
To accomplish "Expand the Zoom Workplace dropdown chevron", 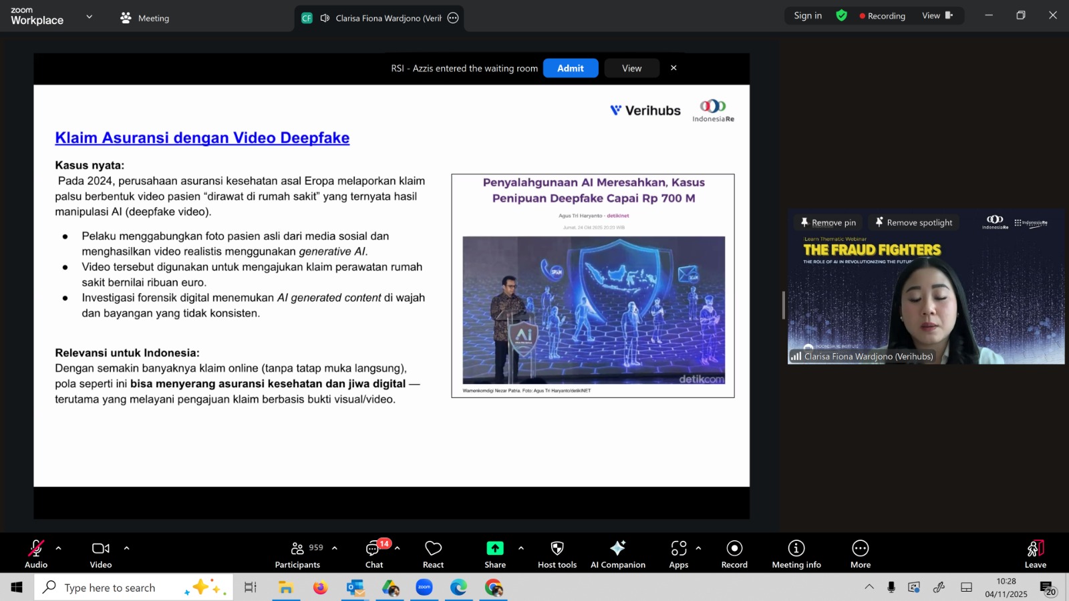I will click(89, 17).
